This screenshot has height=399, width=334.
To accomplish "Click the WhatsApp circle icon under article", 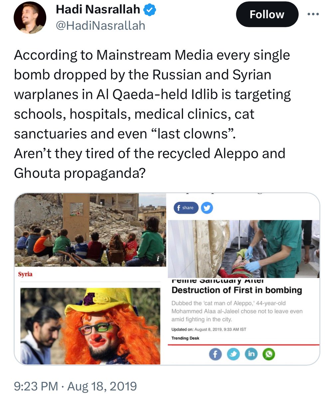I will click(269, 354).
